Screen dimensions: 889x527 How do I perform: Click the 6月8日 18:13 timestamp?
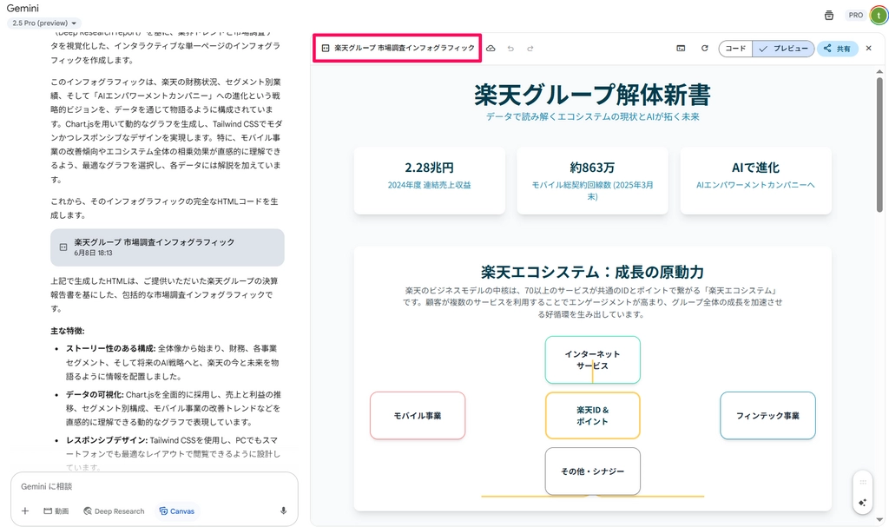[93, 253]
